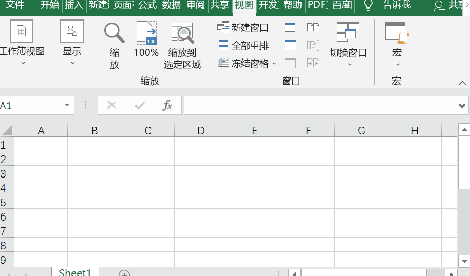
Task: Click the Select All corner triangle
Action: coord(7,130)
